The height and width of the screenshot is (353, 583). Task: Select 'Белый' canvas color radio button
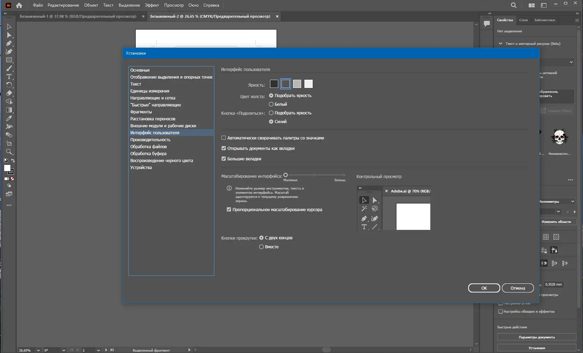(x=271, y=104)
